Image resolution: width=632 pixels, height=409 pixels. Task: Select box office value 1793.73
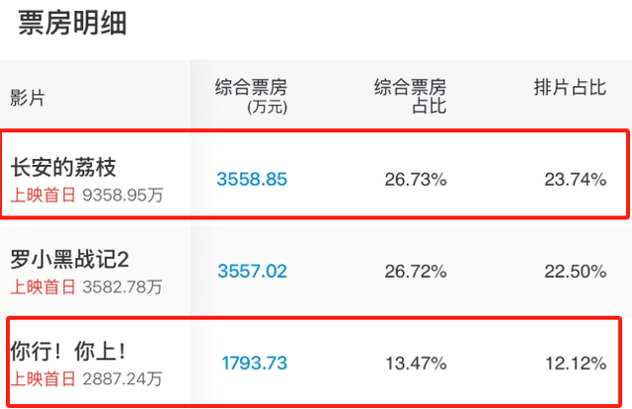(x=255, y=363)
